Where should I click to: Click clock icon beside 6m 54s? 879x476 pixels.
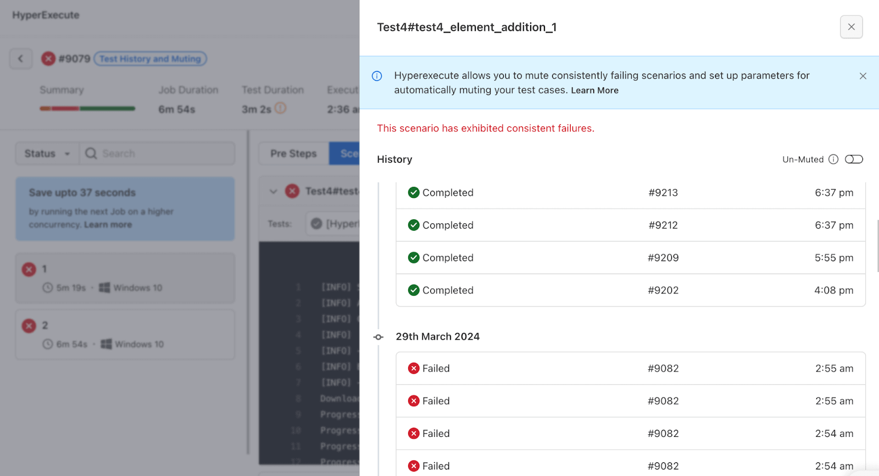[48, 344]
